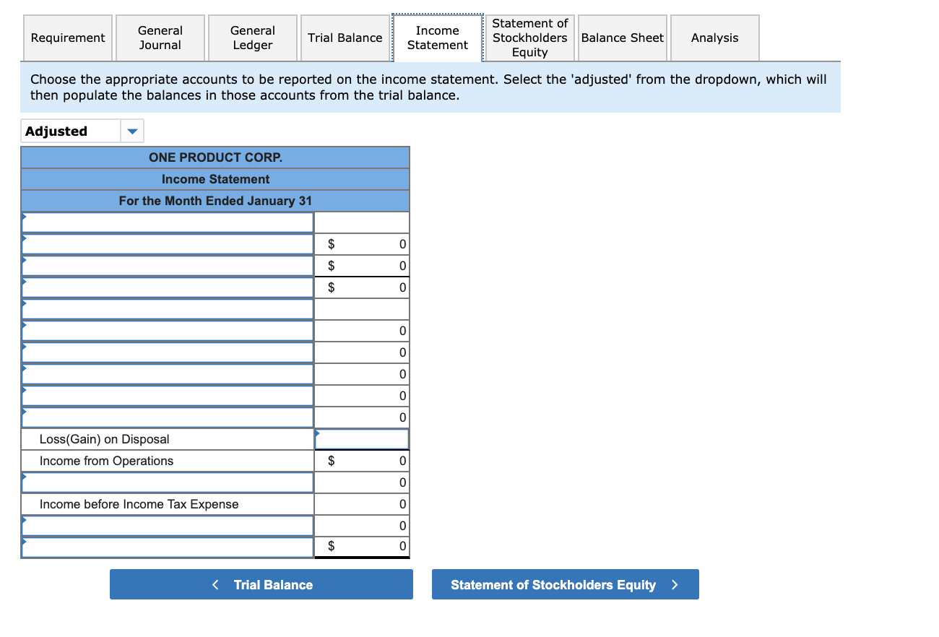Select the Income Statement tab

(x=437, y=38)
